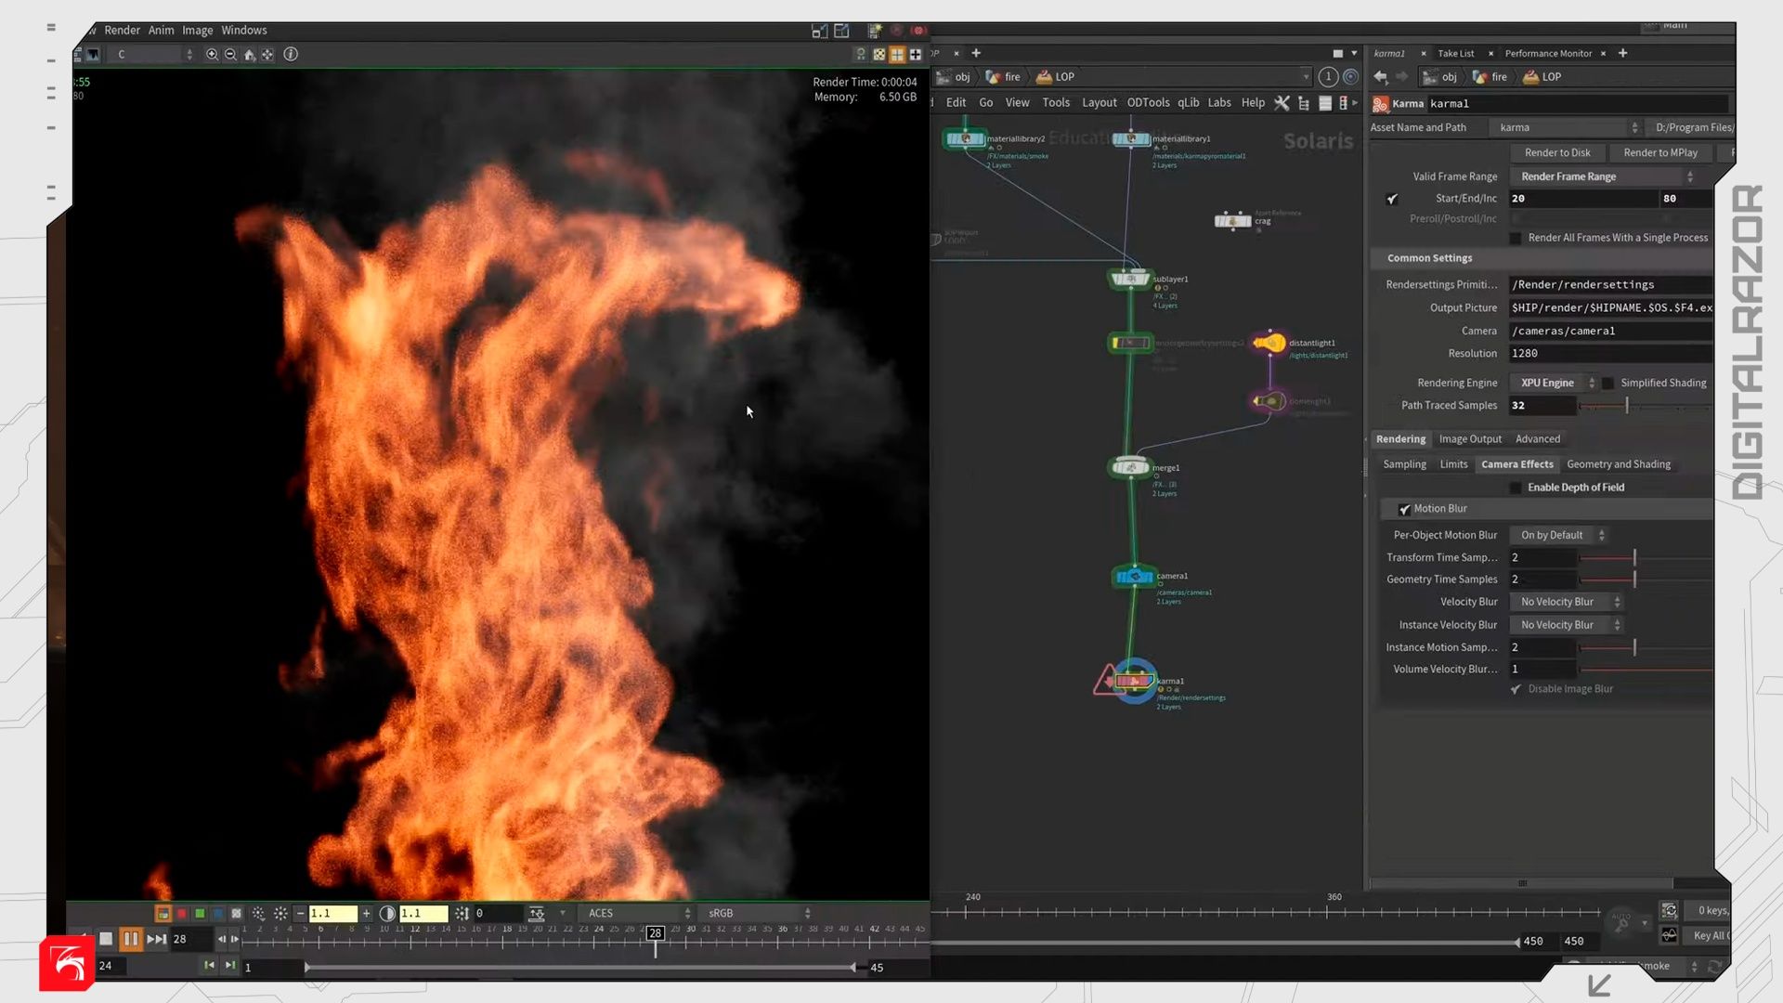
Task: Click the zoom out magnifier icon
Action: [x=230, y=55]
